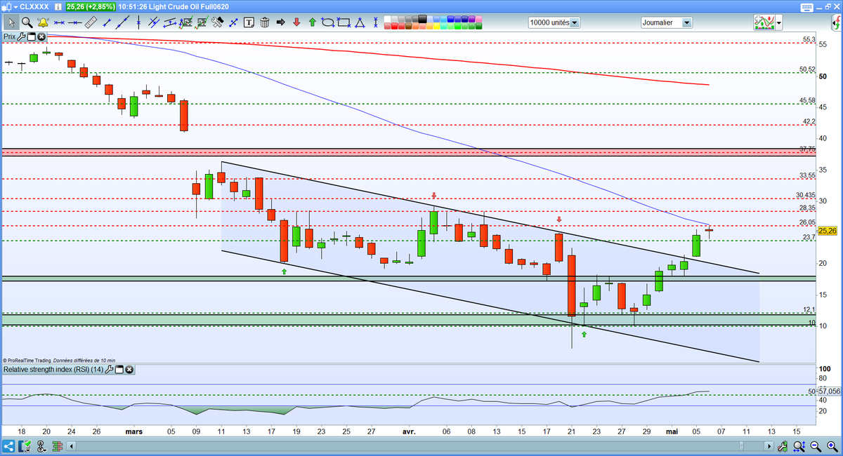This screenshot has height=456, width=843.
Task: Select the rectangle drawing tool
Action: pyautogui.click(x=344, y=22)
